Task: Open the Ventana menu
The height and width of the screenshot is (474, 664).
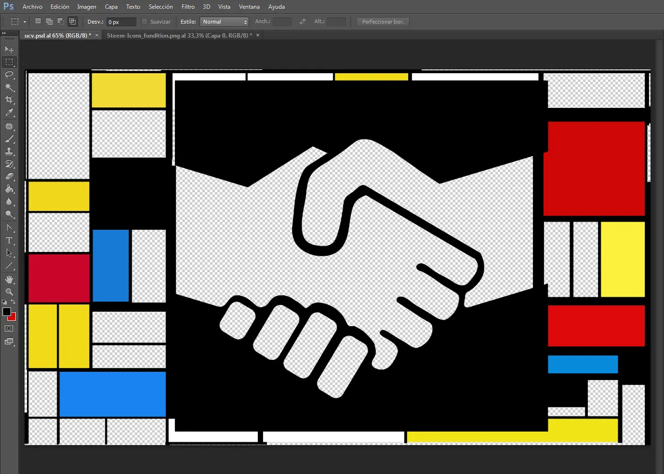Action: [250, 7]
